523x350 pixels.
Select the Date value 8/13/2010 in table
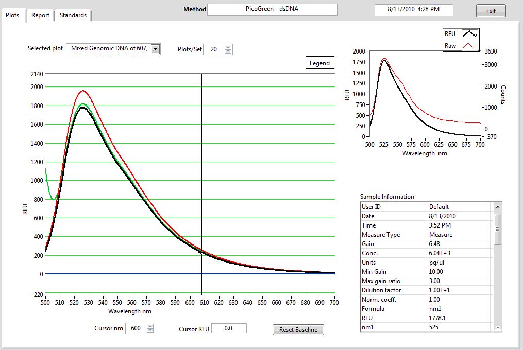click(442, 216)
